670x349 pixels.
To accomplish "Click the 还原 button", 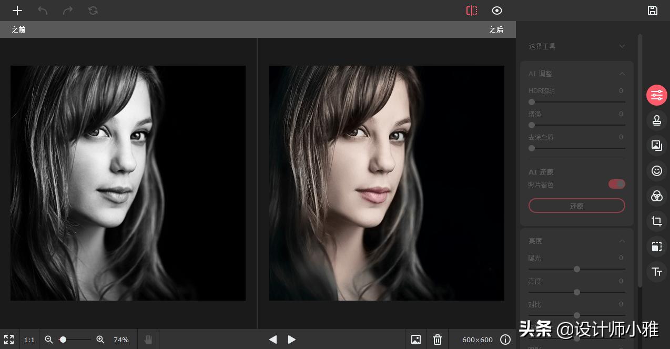I will (576, 206).
